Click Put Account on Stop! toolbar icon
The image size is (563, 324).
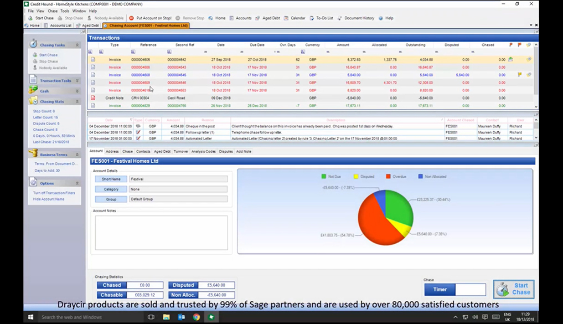point(131,18)
